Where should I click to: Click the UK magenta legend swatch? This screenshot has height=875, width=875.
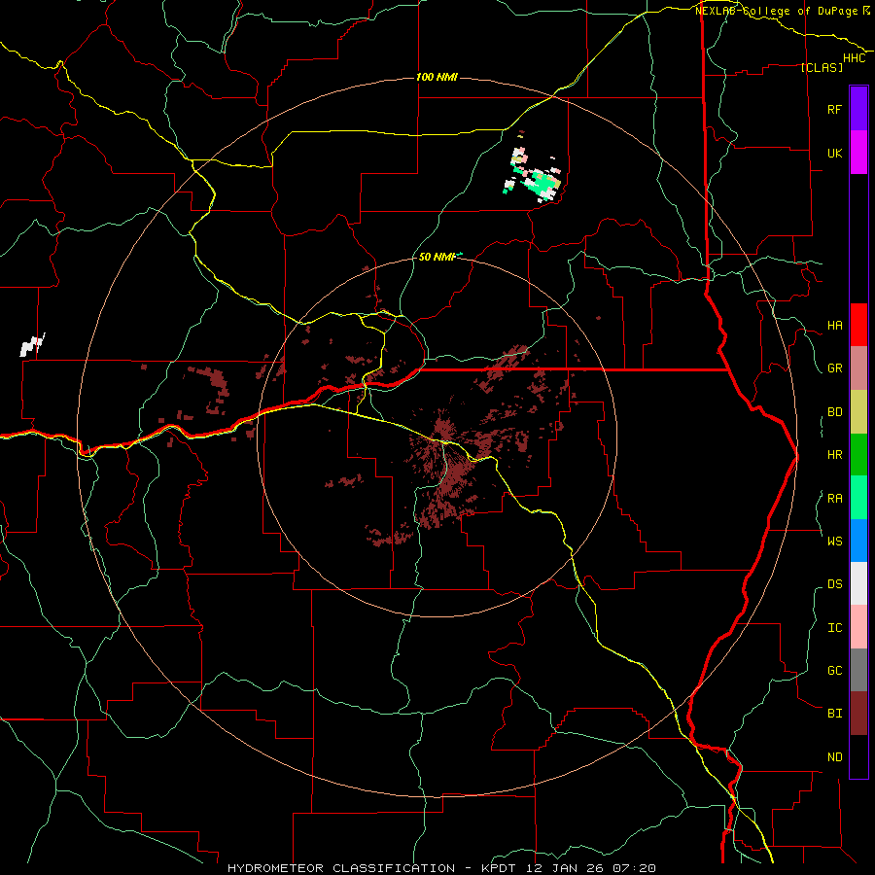[x=858, y=153]
